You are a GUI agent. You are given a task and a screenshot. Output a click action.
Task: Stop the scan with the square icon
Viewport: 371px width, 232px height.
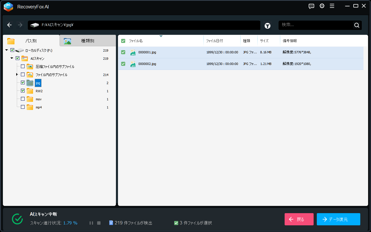click(x=99, y=223)
